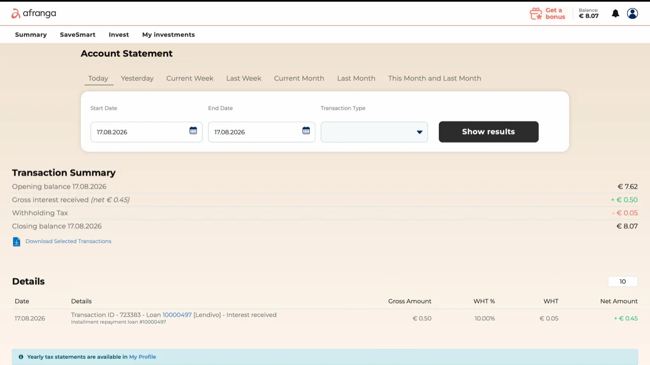
Task: Select the Today period tab
Action: (98, 79)
